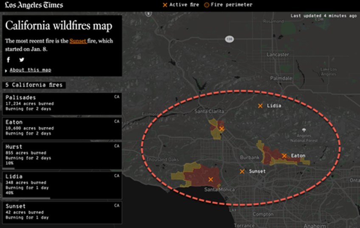Viewport: 360px width, 228px height.
Task: Click '42 acres burned' text
Action: point(25,212)
